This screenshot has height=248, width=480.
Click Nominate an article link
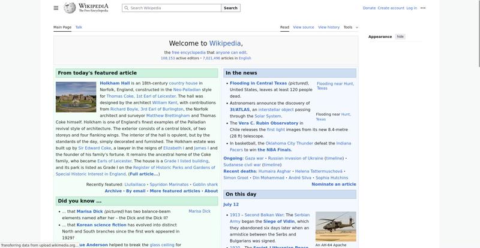[x=334, y=184]
